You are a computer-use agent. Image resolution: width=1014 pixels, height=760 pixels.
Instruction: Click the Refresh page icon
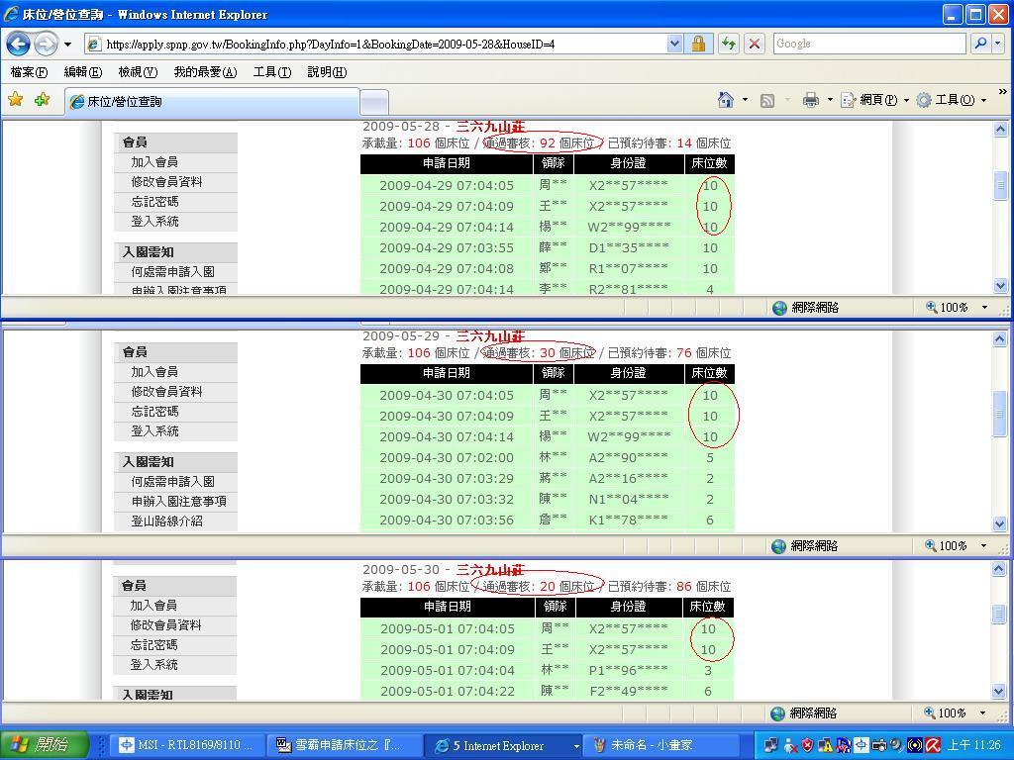tap(729, 44)
